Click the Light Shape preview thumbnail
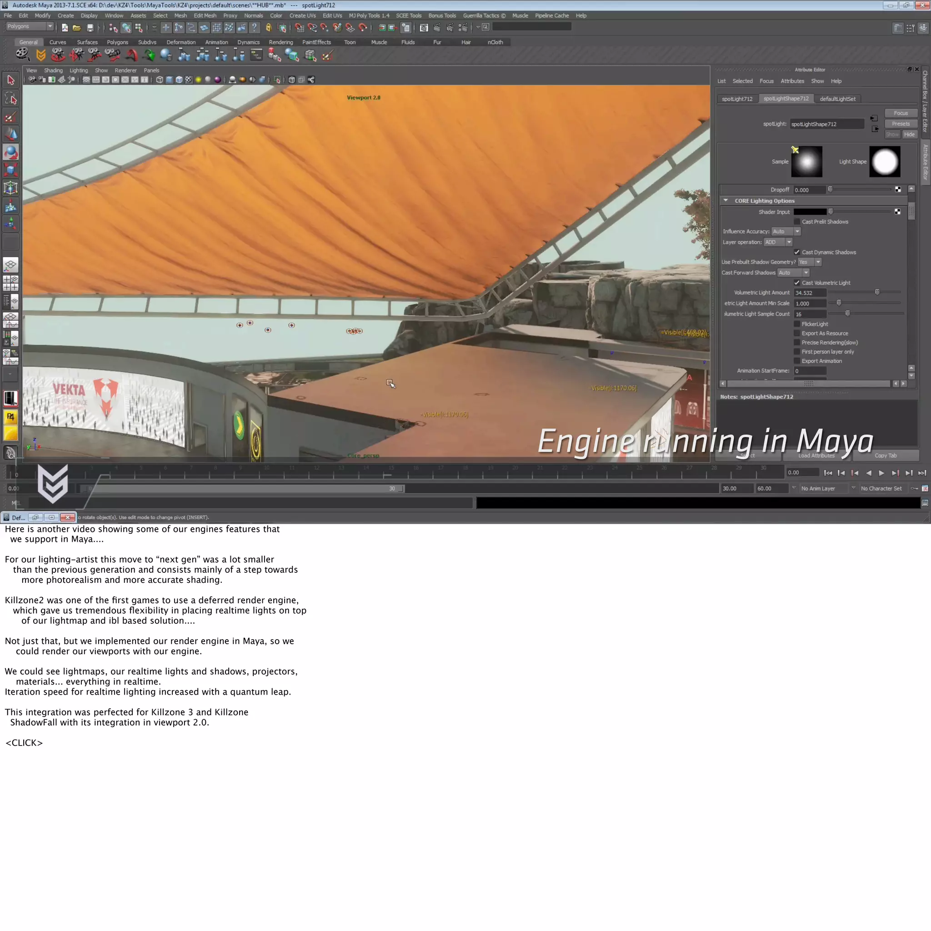Screen dimensions: 931x931 coord(885,161)
